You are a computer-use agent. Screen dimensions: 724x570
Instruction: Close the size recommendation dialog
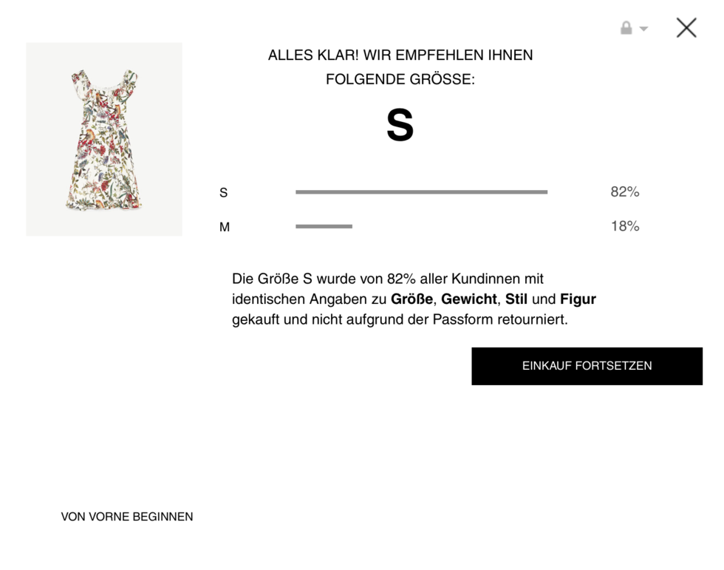(686, 27)
